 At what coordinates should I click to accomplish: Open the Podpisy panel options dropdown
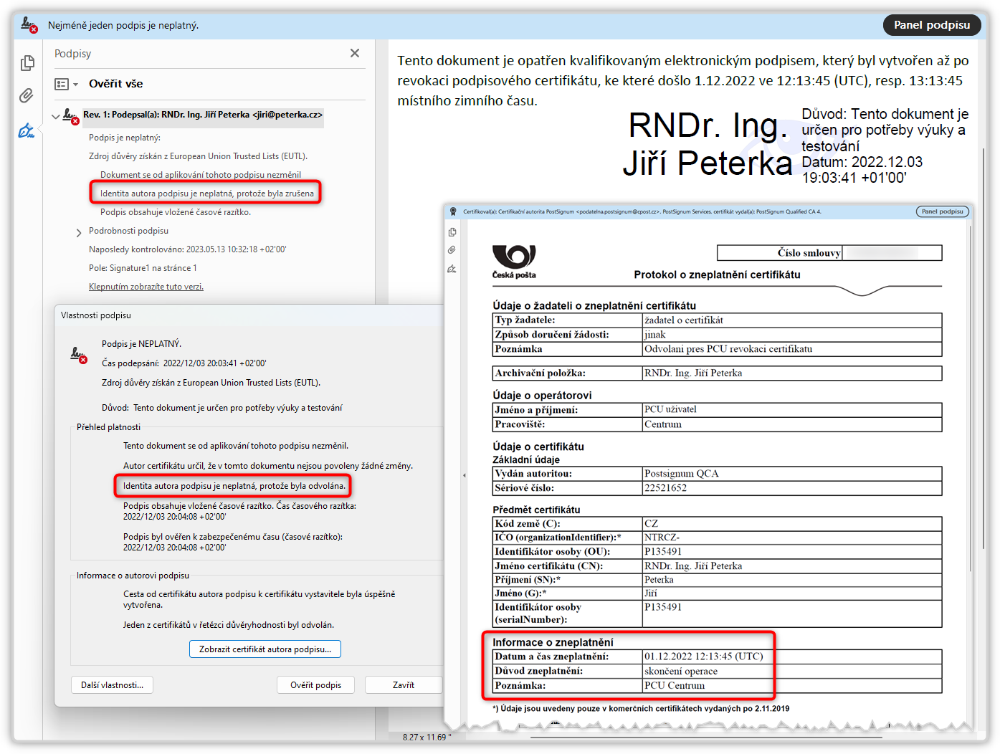66,84
